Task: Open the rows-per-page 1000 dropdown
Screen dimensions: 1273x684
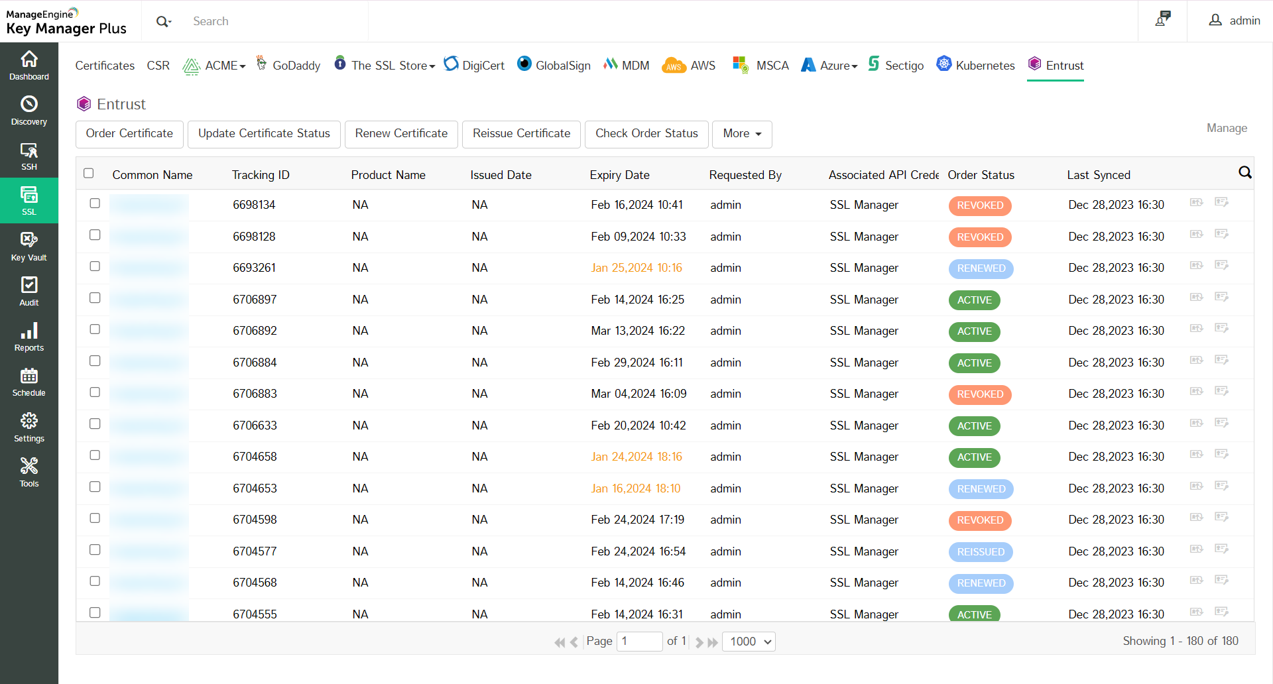Action: point(749,642)
